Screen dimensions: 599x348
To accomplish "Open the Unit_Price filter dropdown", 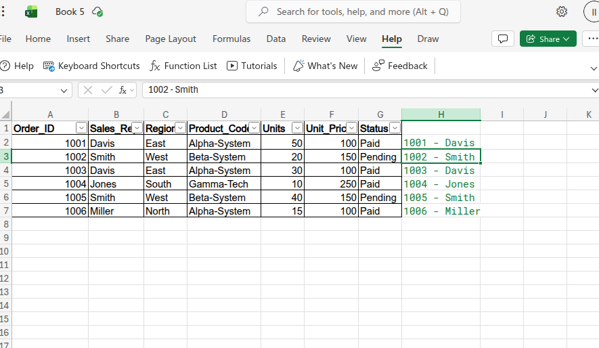I will (x=352, y=128).
